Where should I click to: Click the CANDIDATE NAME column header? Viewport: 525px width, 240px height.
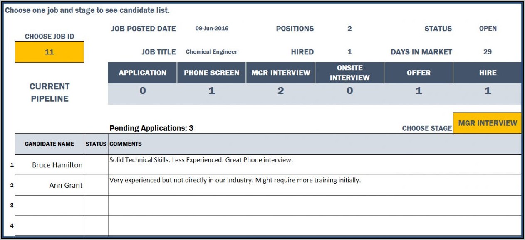(50, 144)
